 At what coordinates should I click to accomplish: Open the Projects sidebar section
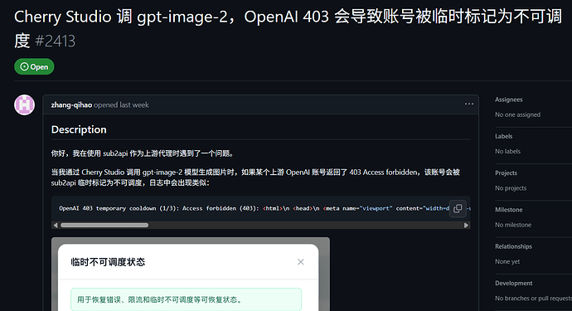tap(506, 173)
